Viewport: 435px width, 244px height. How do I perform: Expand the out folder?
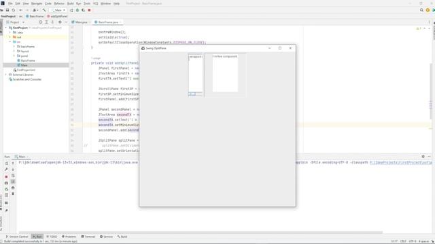pos(10,37)
